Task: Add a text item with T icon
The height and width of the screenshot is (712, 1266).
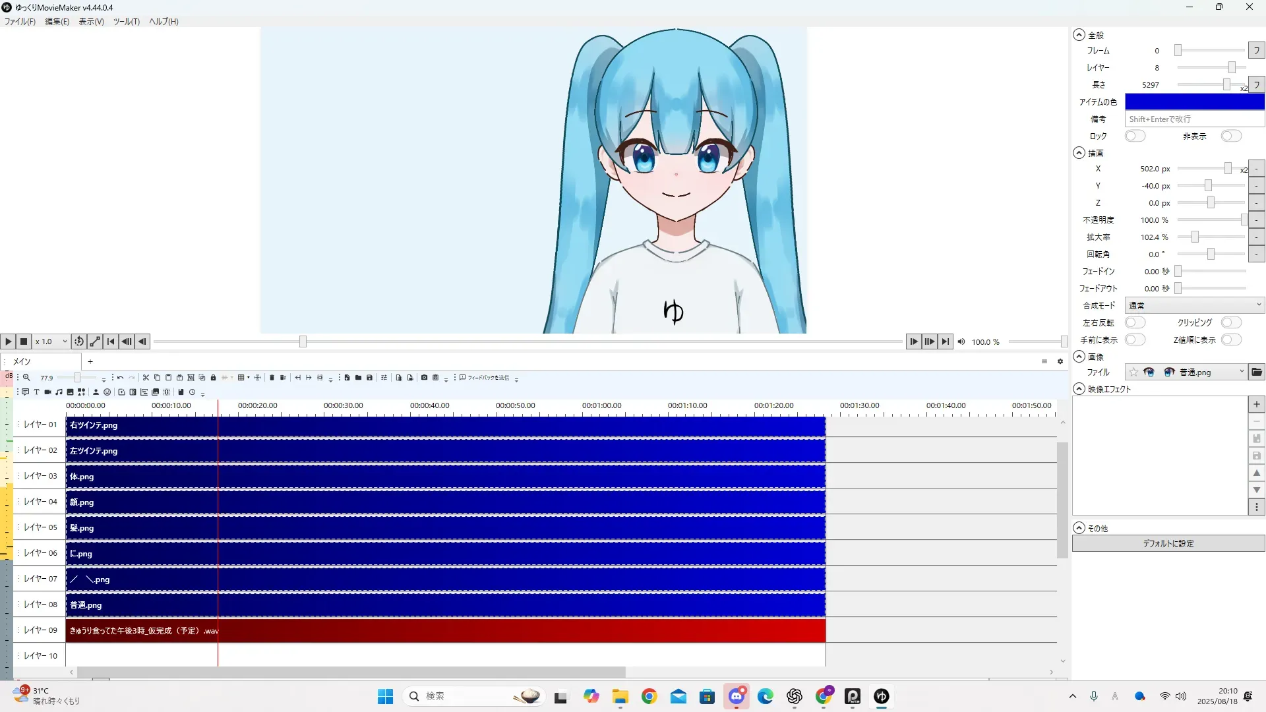Action: point(36,392)
